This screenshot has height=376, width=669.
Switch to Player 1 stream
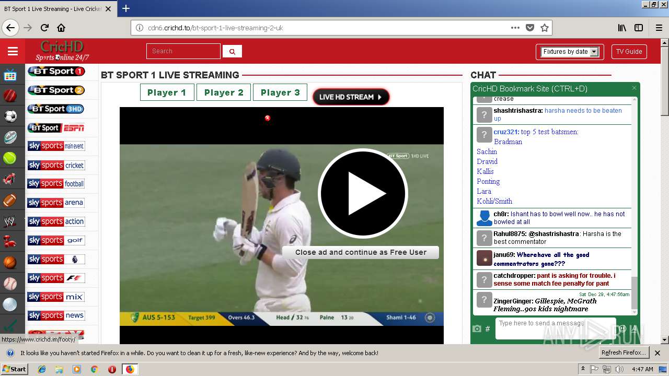click(167, 92)
